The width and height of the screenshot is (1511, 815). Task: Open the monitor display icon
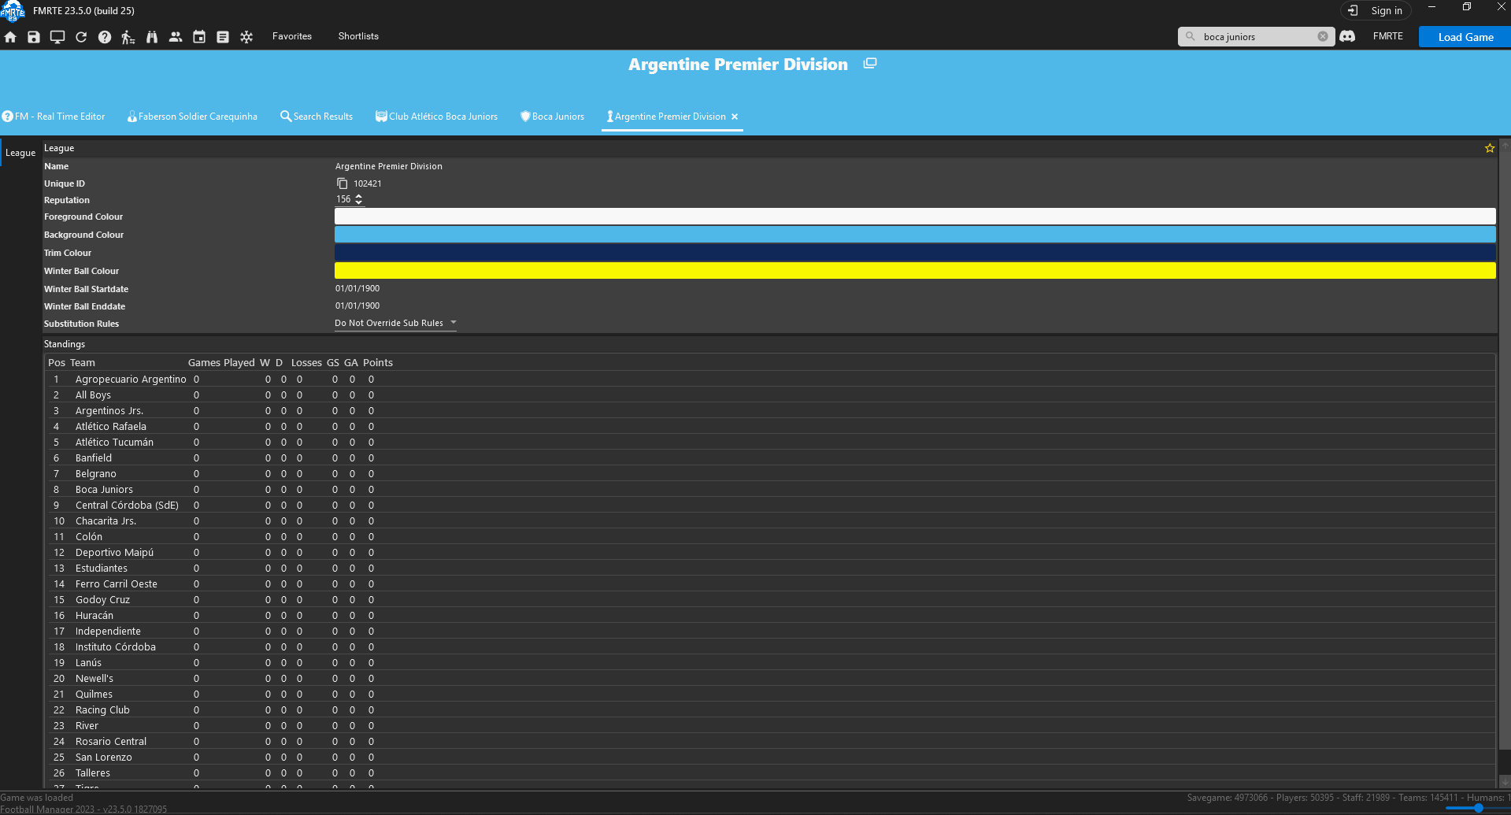coord(57,37)
